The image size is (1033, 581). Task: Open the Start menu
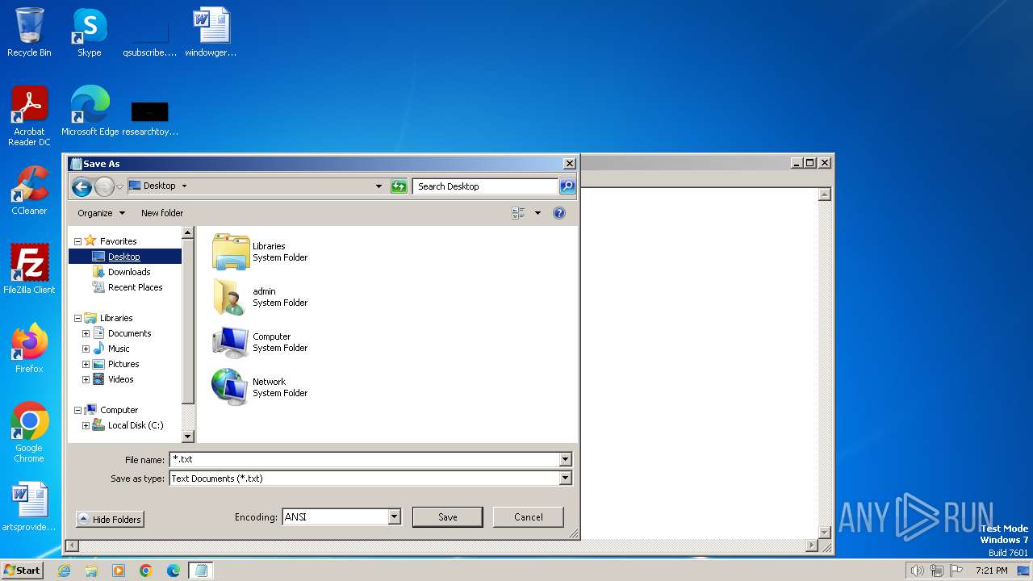click(22, 571)
